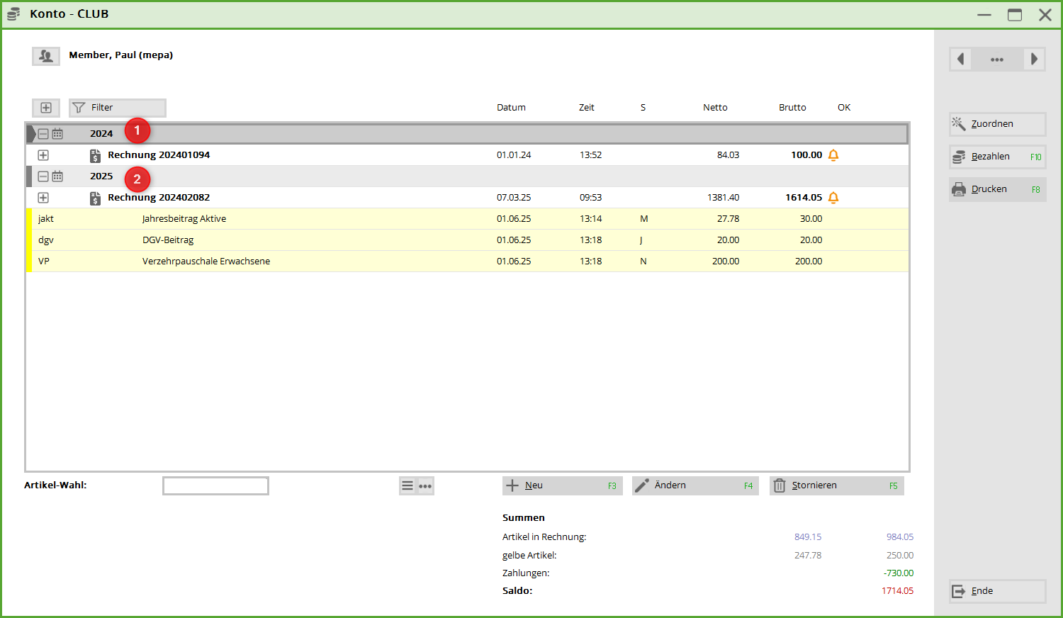This screenshot has height=618, width=1063.
Task: Click the calendar icon in the 2025 row
Action: click(x=57, y=176)
